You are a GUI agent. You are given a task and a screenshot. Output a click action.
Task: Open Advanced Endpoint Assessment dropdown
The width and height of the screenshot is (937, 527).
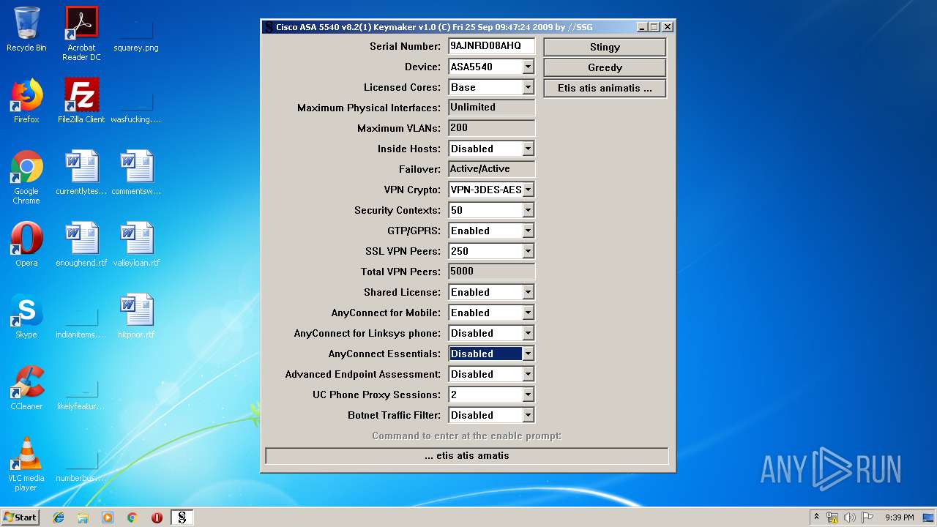point(528,374)
